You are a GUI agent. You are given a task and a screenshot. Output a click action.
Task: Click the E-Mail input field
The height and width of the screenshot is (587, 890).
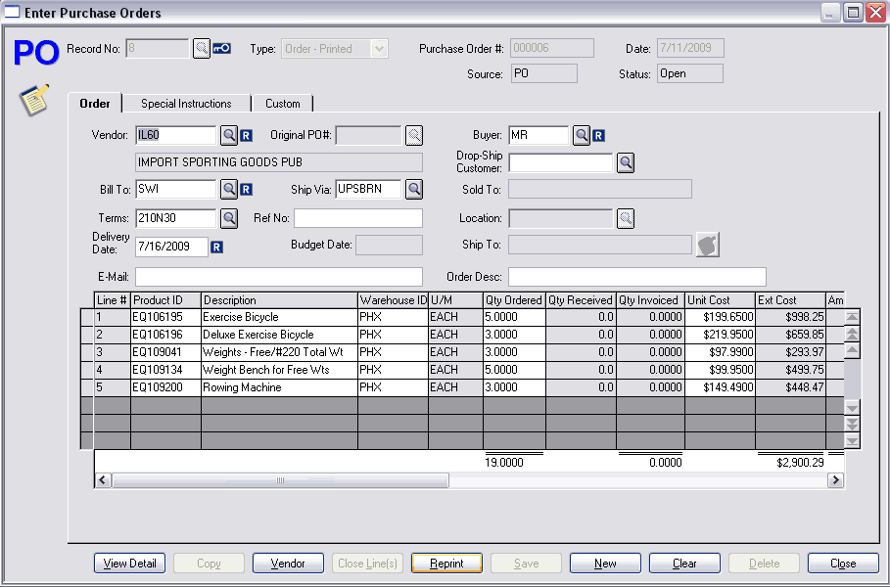coord(279,277)
